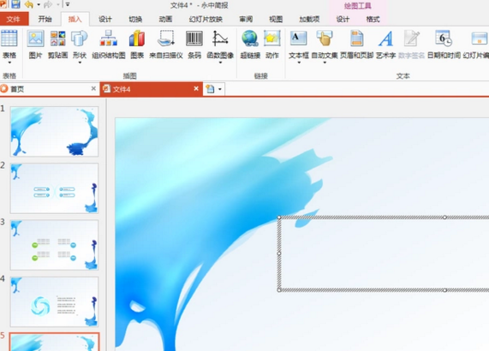
Task: Click inside the selected text box on slide
Action: pos(384,253)
